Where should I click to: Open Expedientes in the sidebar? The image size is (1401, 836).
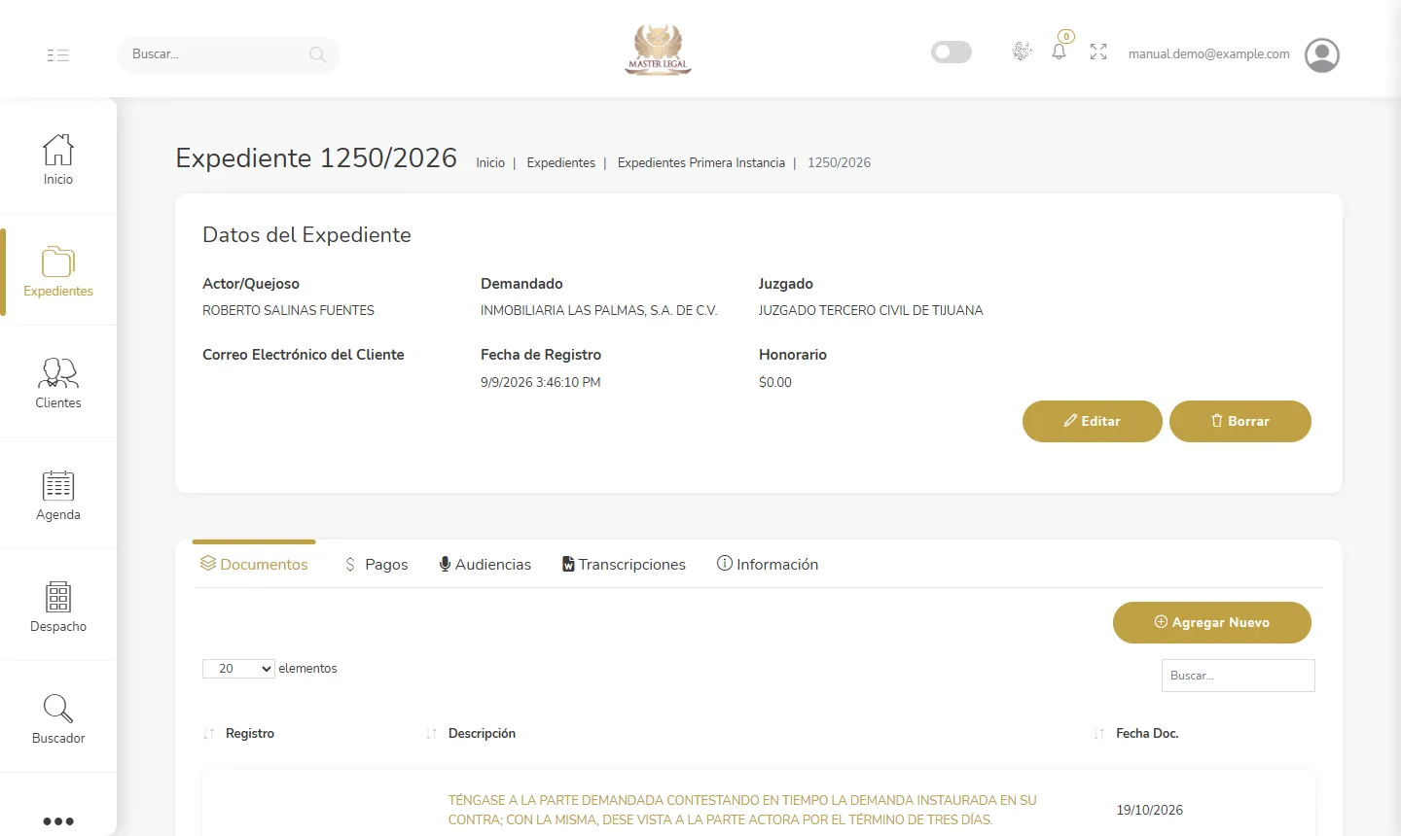tap(58, 271)
